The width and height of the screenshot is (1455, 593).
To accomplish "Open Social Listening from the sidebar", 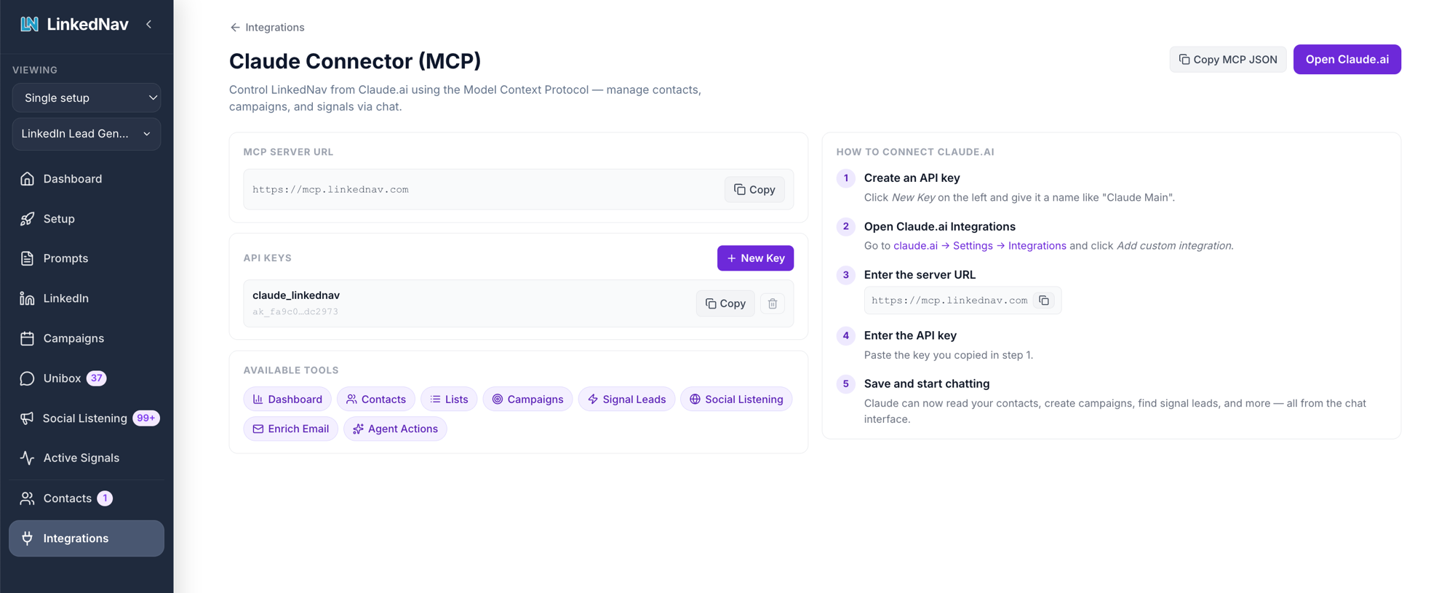I will 87,418.
